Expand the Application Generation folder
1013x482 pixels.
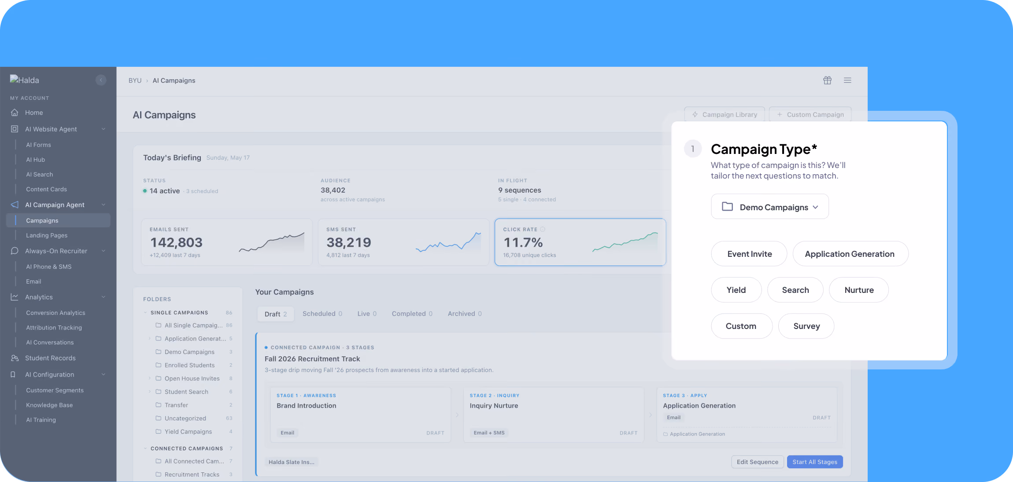[x=150, y=339]
